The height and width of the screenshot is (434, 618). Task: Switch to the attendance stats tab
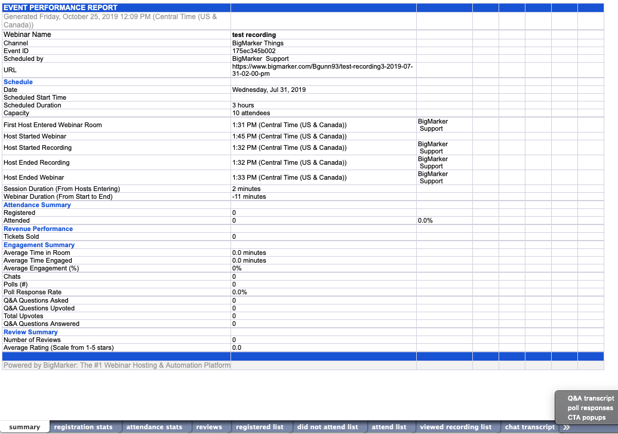click(x=154, y=427)
